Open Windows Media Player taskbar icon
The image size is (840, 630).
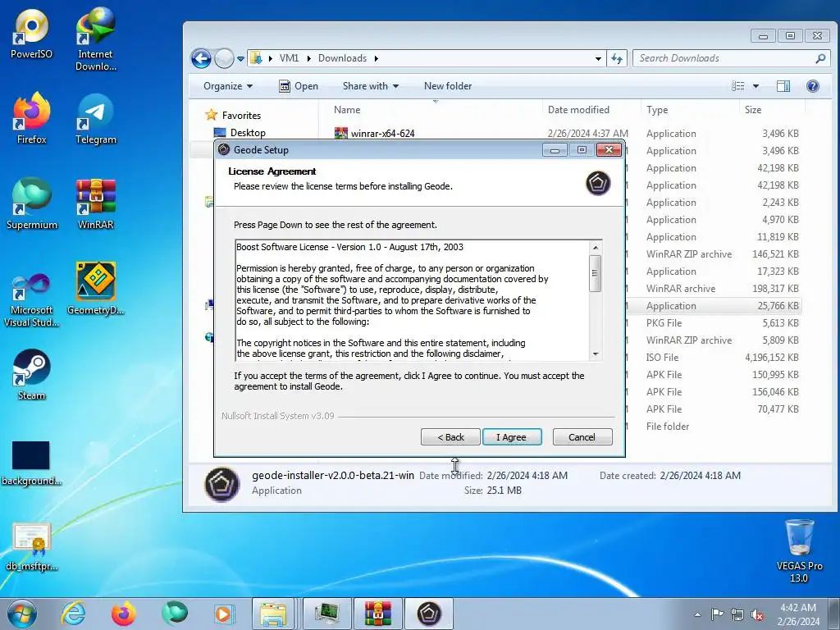(x=223, y=614)
